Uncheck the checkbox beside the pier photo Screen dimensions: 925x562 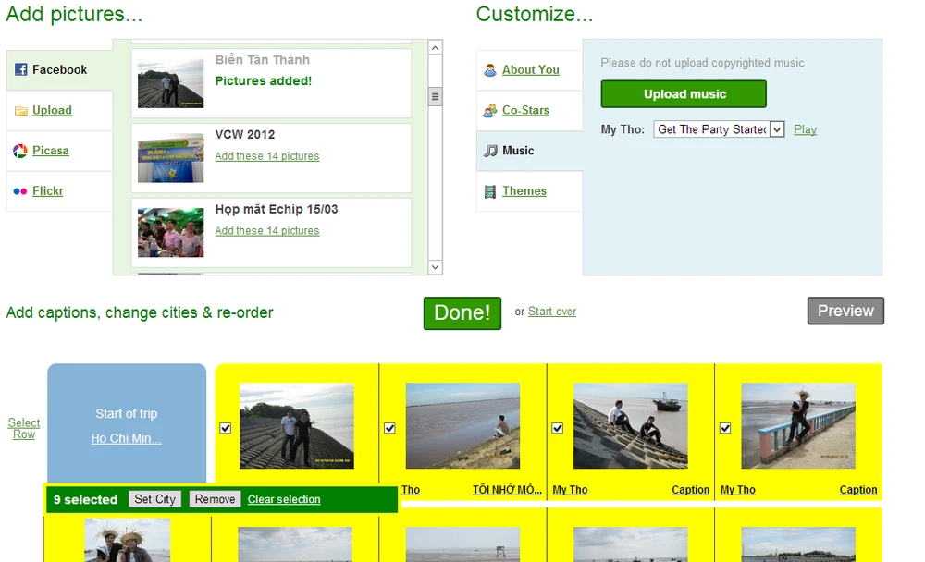click(725, 428)
